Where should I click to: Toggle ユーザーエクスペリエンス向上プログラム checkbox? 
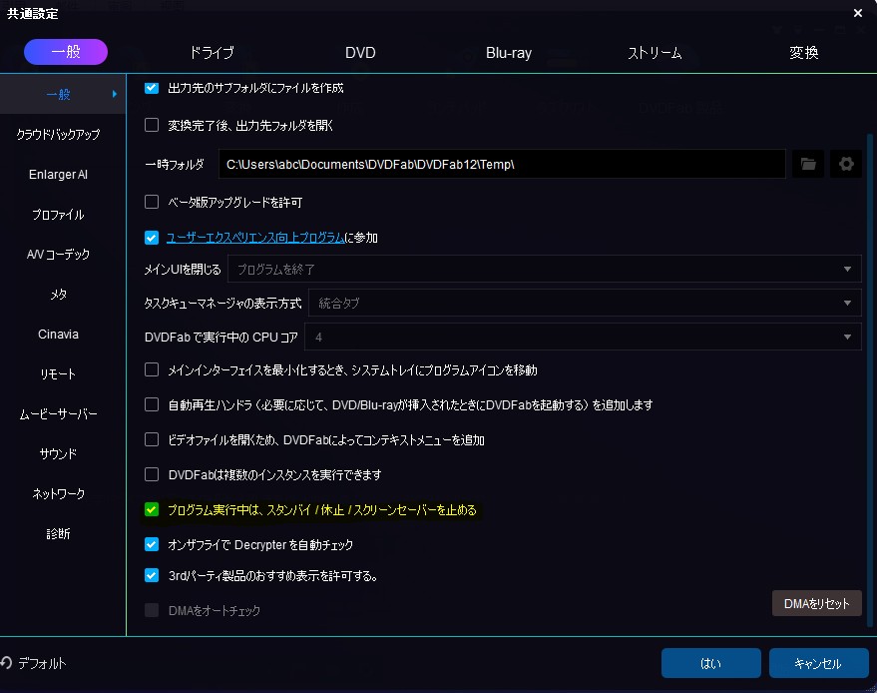point(152,238)
